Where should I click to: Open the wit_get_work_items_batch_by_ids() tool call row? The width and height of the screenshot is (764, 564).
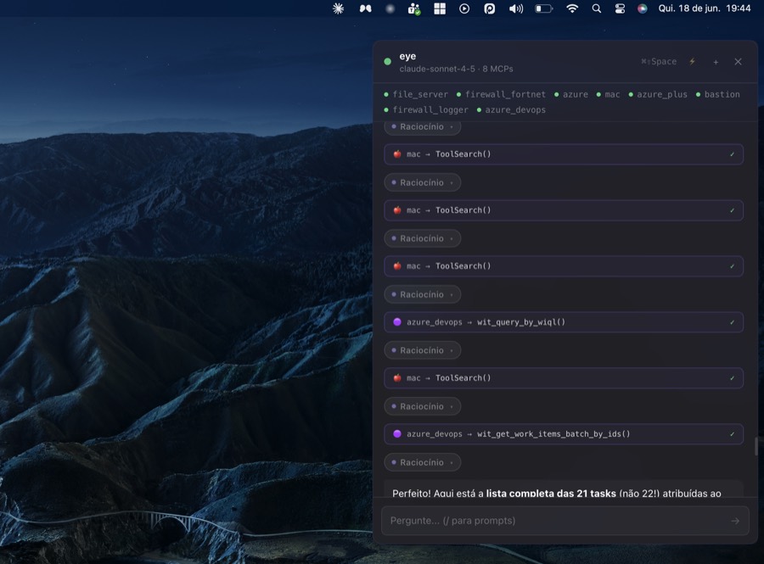tap(564, 434)
